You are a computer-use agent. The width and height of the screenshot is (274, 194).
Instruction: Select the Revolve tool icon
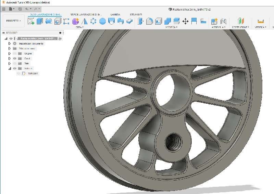click(49, 21)
